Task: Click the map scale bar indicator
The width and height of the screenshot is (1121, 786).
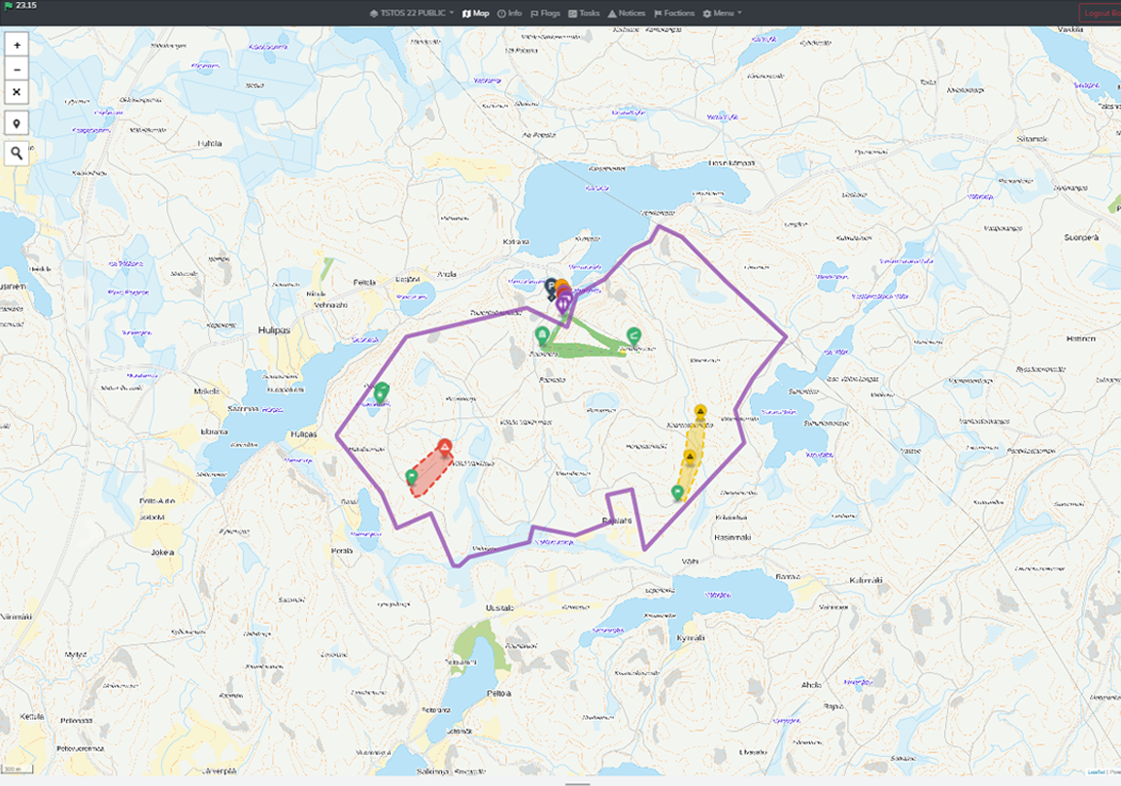Action: coord(17,769)
